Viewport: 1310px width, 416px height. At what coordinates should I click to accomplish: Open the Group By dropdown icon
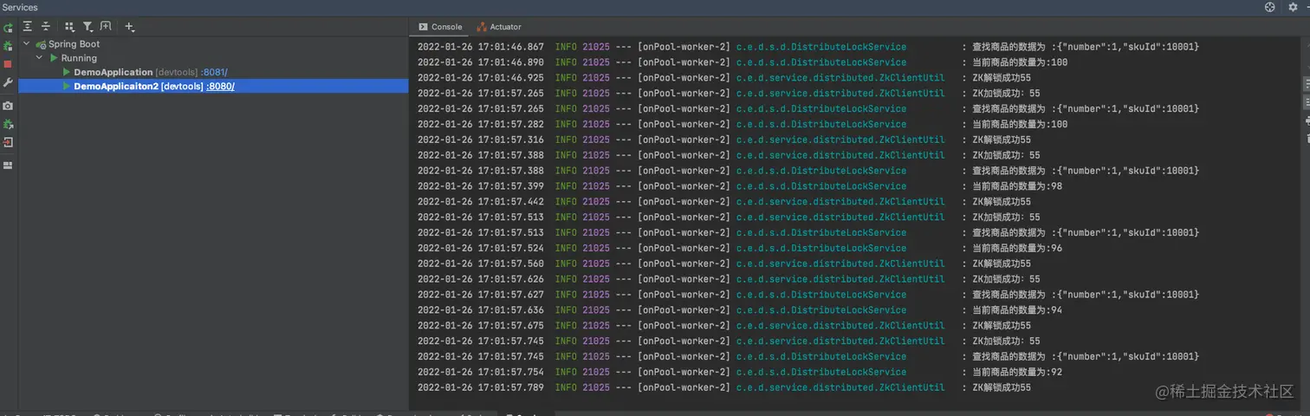coord(70,27)
